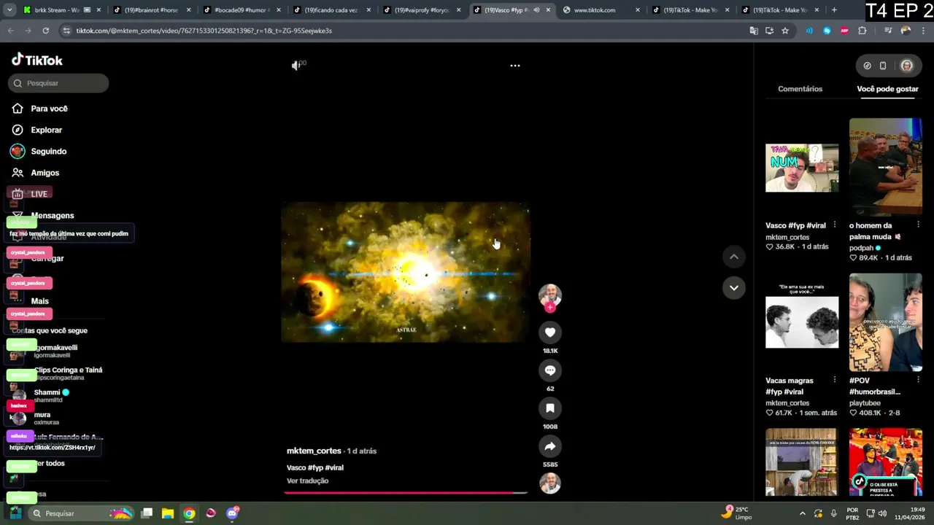This screenshot has width=934, height=525.
Task: Open Mensagens in the sidebar
Action: point(52,216)
